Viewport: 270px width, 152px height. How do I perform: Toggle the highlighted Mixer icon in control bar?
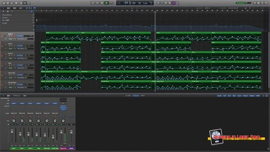coord(24,3)
